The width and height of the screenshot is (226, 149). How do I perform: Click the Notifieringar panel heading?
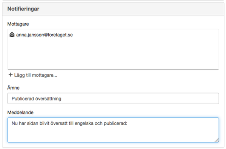(x=23, y=9)
